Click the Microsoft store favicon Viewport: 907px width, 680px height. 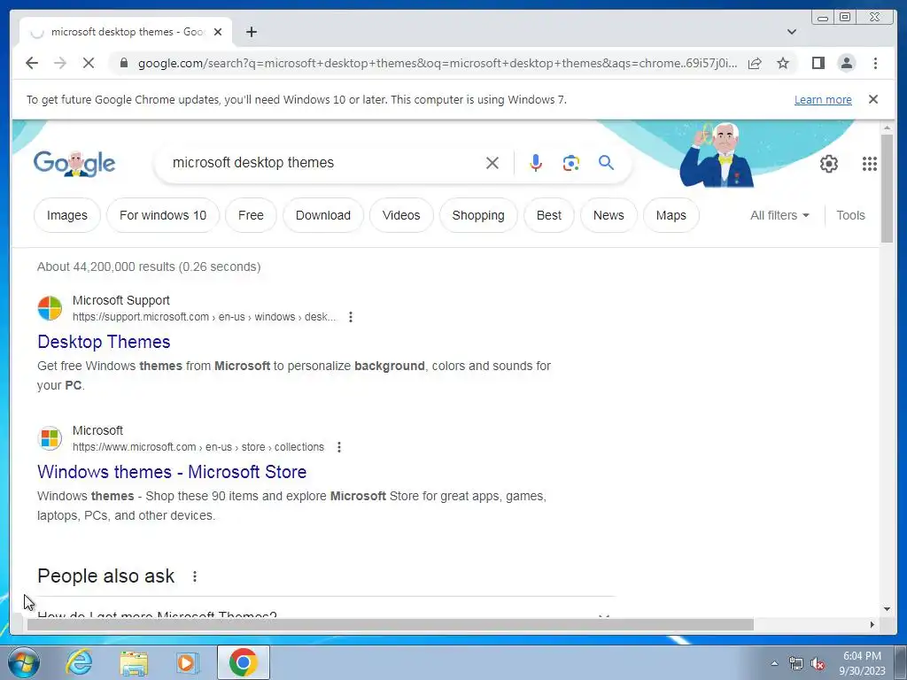pos(50,438)
